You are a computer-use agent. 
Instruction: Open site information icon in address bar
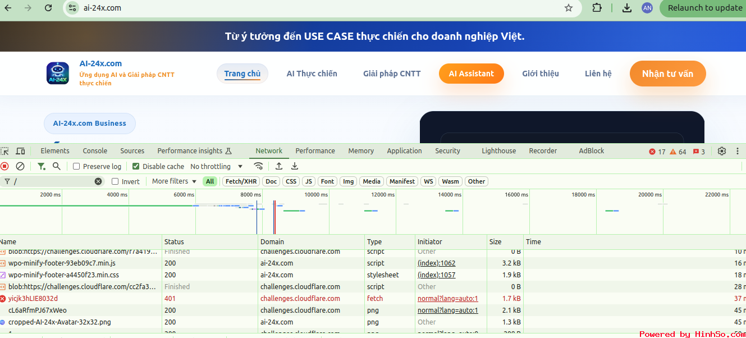[x=72, y=8]
